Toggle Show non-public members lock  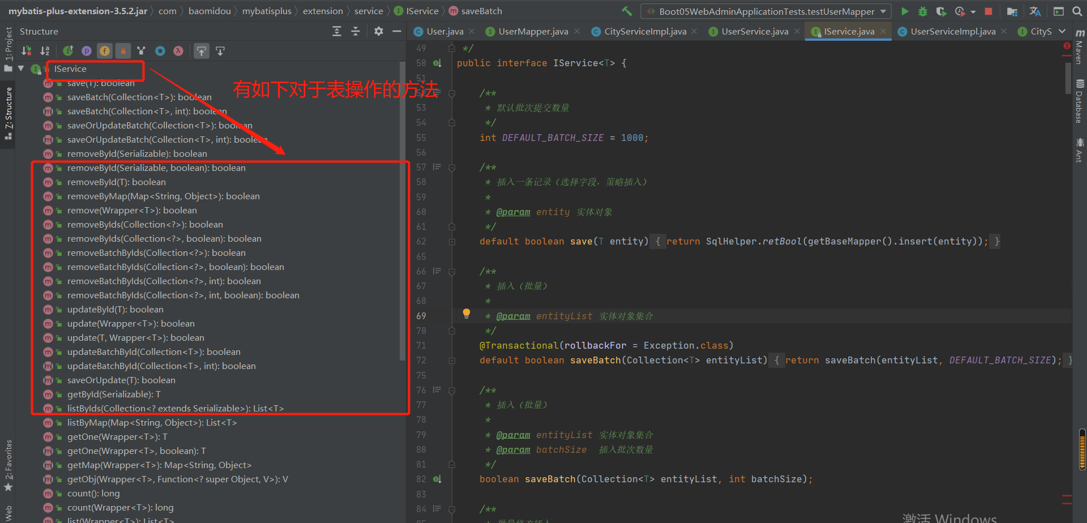pyautogui.click(x=123, y=51)
